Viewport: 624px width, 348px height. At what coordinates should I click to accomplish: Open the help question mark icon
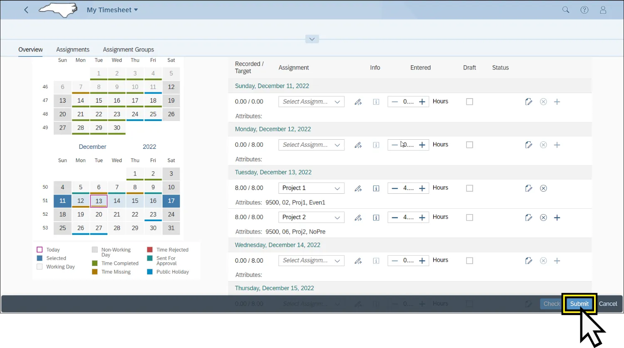tap(584, 10)
